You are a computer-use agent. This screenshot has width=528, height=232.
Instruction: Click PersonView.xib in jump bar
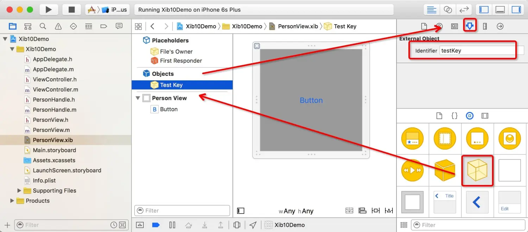click(294, 26)
